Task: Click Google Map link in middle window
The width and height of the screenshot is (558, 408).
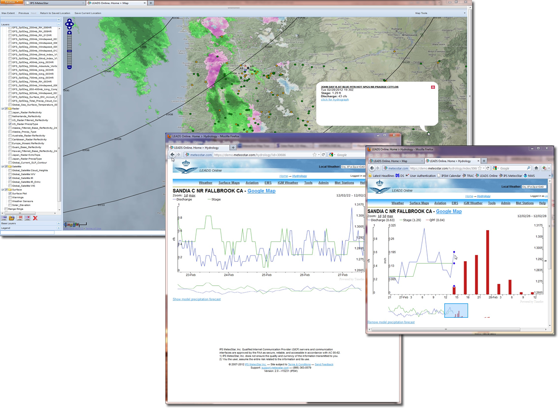Action: click(262, 191)
